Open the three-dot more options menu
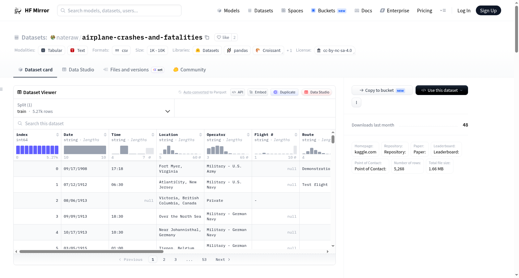 tap(356, 103)
